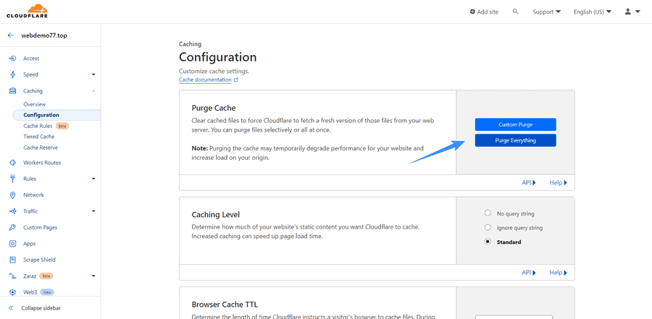This screenshot has width=652, height=319.
Task: Click the search magnifier icon in header
Action: 516,12
